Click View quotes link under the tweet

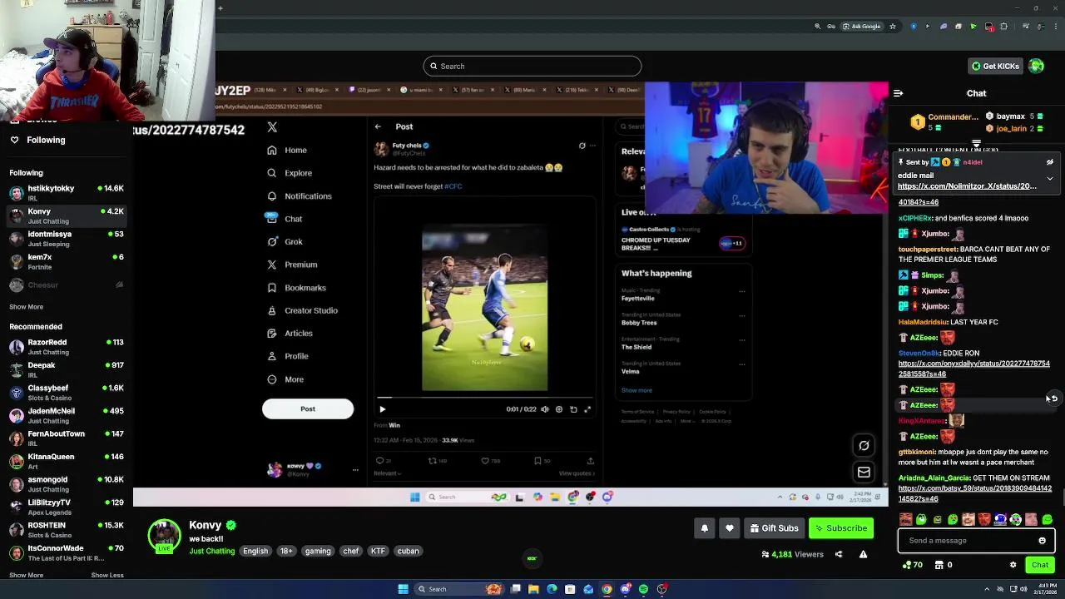(577, 473)
